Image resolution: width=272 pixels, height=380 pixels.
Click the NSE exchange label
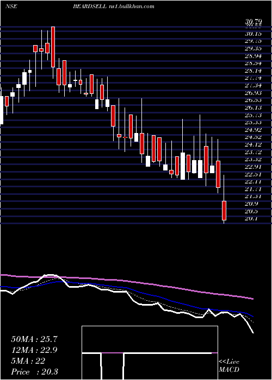point(11,7)
